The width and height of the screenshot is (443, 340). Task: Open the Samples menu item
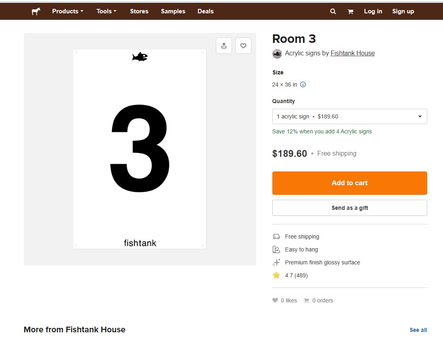173,11
